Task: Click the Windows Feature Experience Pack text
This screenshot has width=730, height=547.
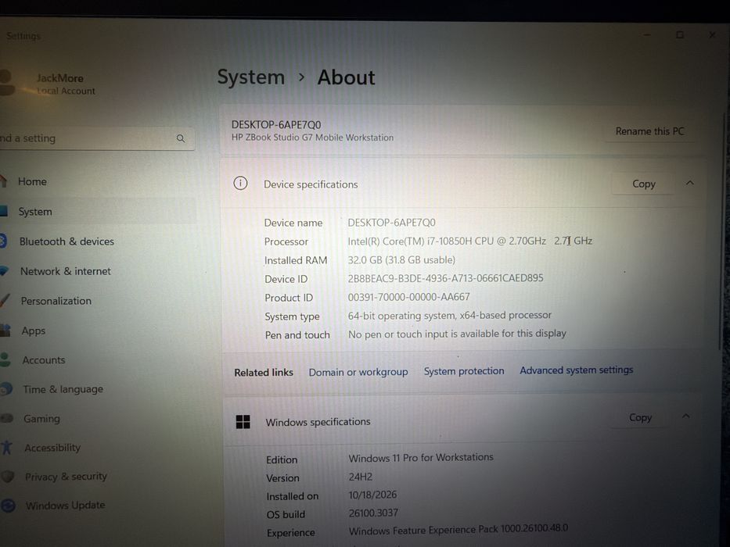Action: tap(458, 529)
